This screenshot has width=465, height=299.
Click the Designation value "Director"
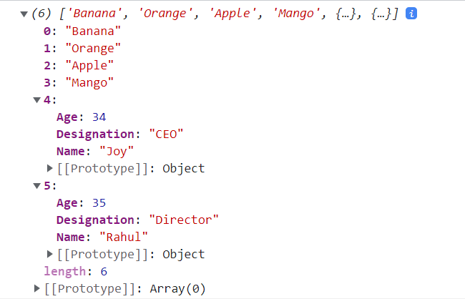point(184,220)
